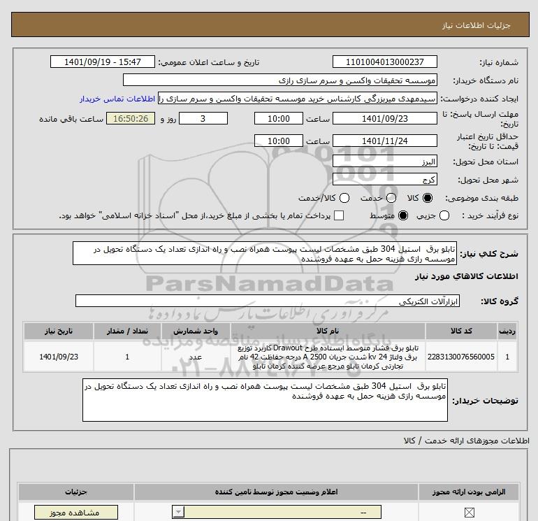This screenshot has height=521, width=538.
Task: Click the price validity date 1401/11/24 field
Action: pyautogui.click(x=384, y=141)
